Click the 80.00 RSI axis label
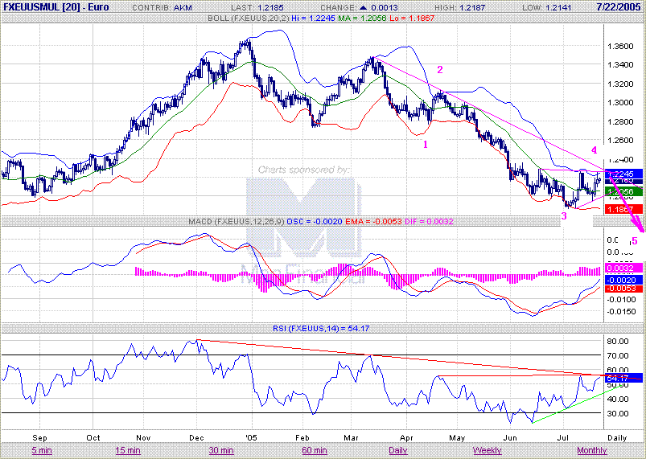 618,342
